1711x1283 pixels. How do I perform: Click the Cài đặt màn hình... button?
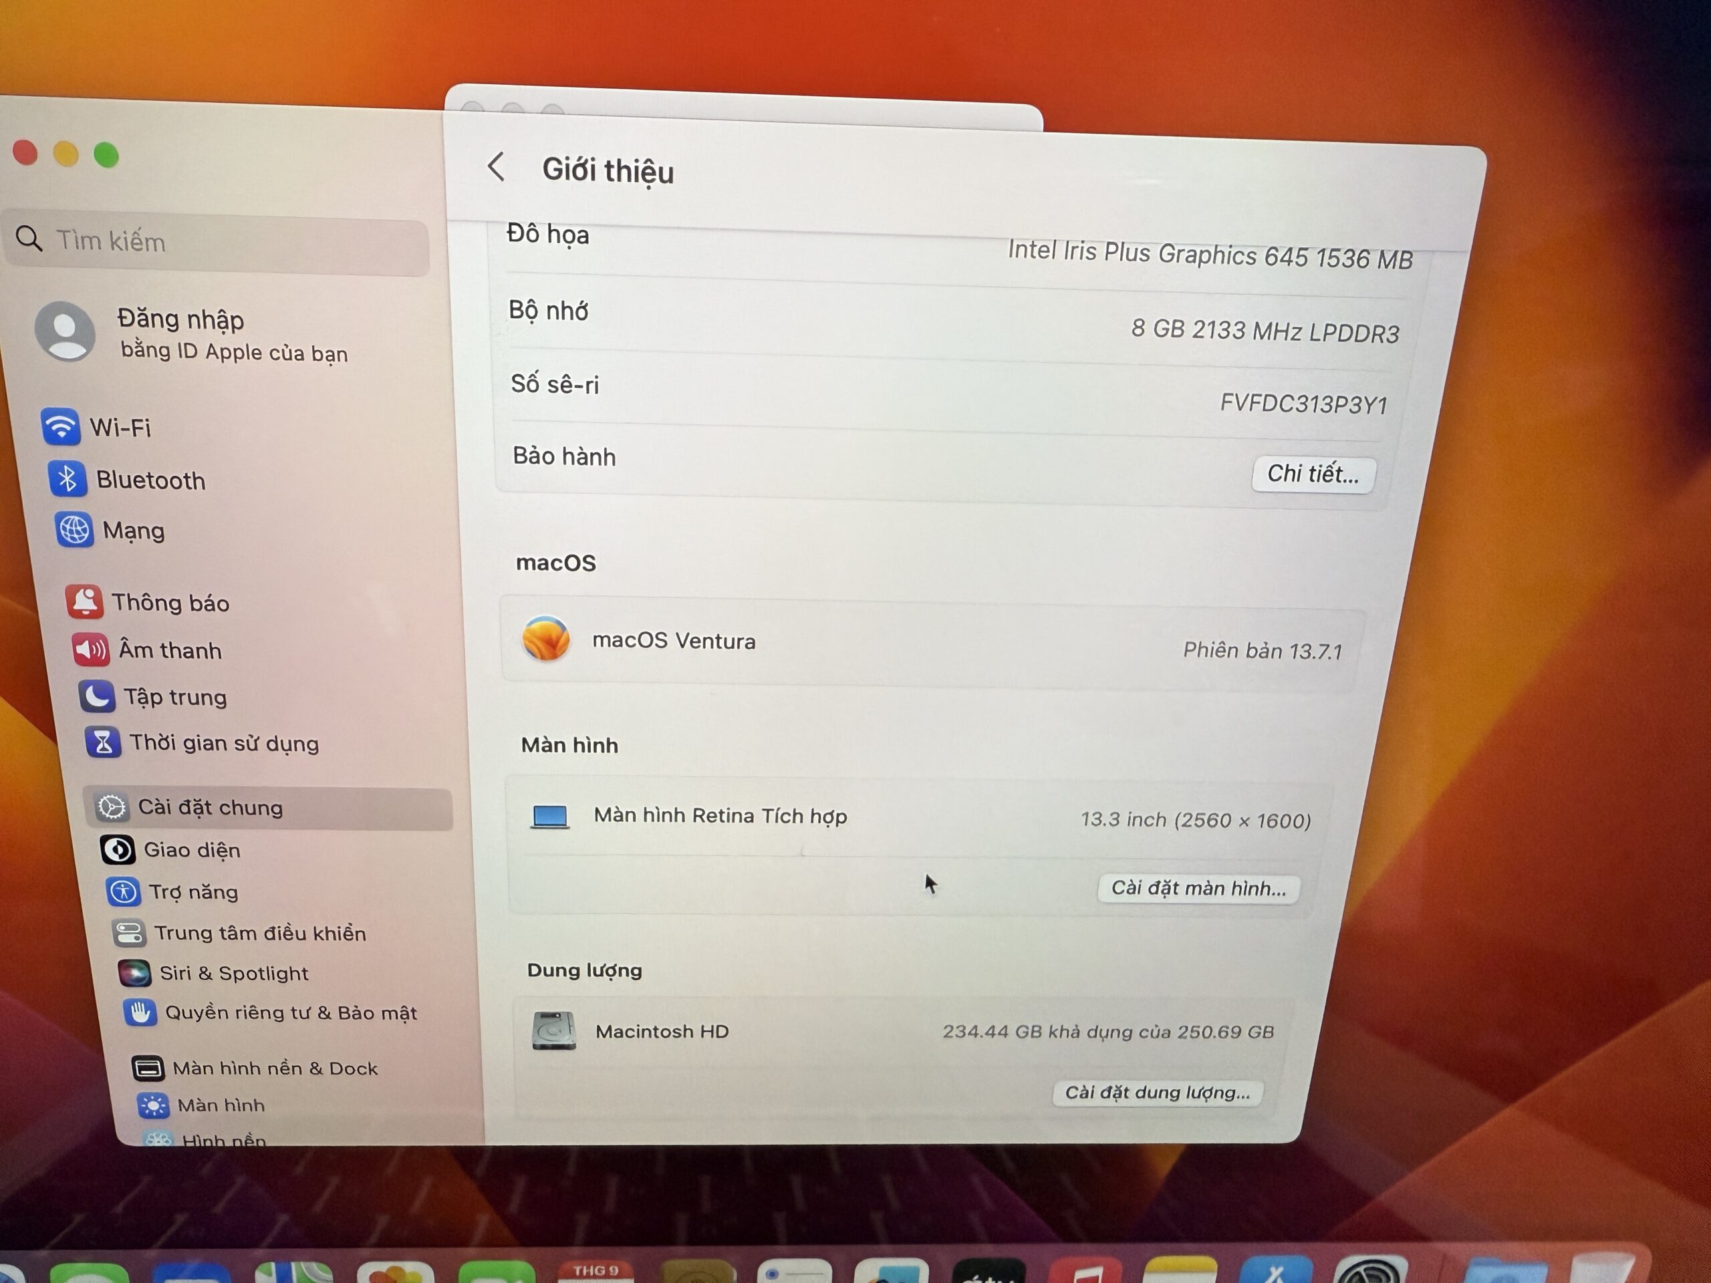pos(1198,888)
